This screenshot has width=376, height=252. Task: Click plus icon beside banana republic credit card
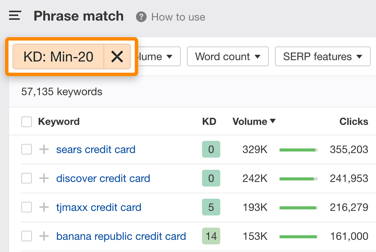click(44, 236)
